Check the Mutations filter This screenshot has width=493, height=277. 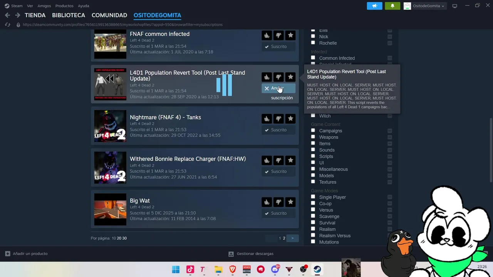pos(313,242)
